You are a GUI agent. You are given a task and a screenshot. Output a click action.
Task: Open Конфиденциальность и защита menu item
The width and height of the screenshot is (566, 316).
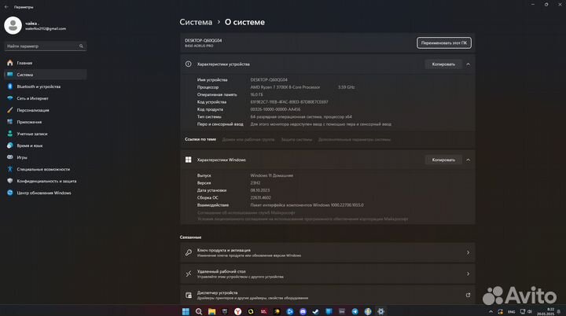pos(46,181)
